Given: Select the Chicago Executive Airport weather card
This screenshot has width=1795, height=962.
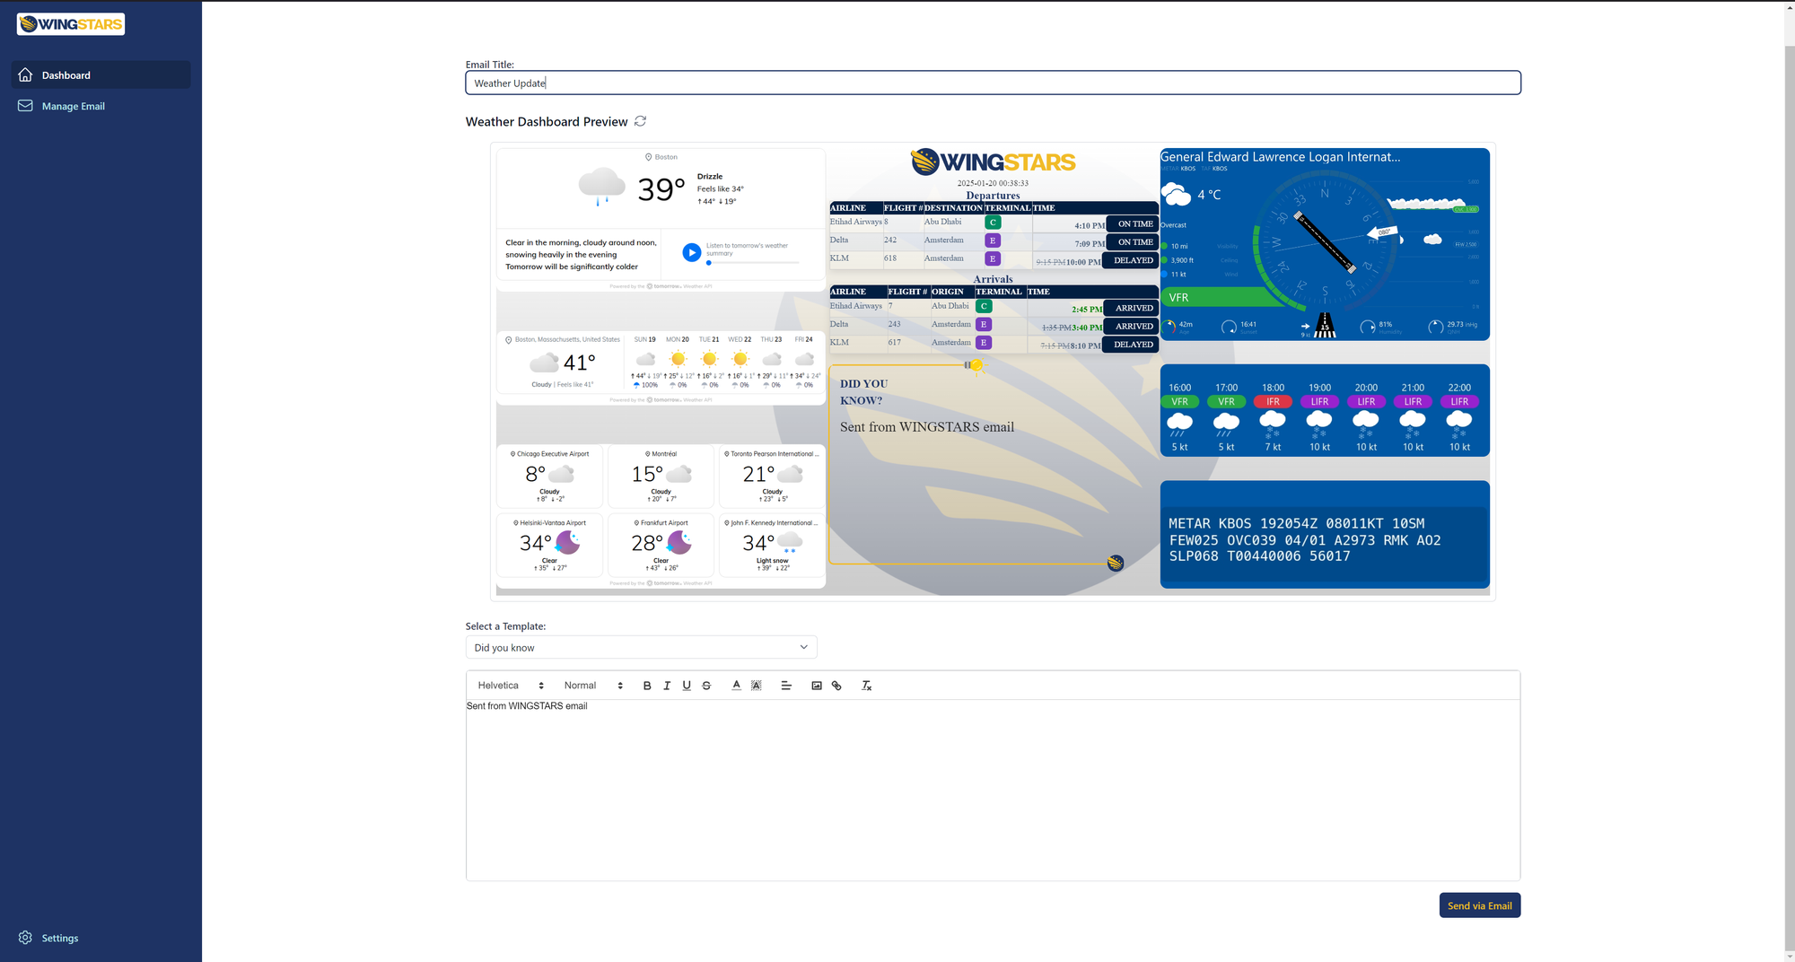Looking at the screenshot, I should [x=549, y=476].
